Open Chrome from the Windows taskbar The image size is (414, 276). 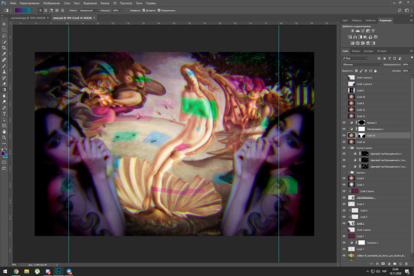(x=16, y=271)
